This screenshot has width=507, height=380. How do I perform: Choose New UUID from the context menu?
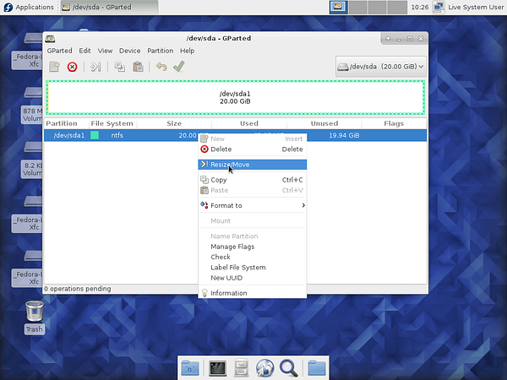252,278
